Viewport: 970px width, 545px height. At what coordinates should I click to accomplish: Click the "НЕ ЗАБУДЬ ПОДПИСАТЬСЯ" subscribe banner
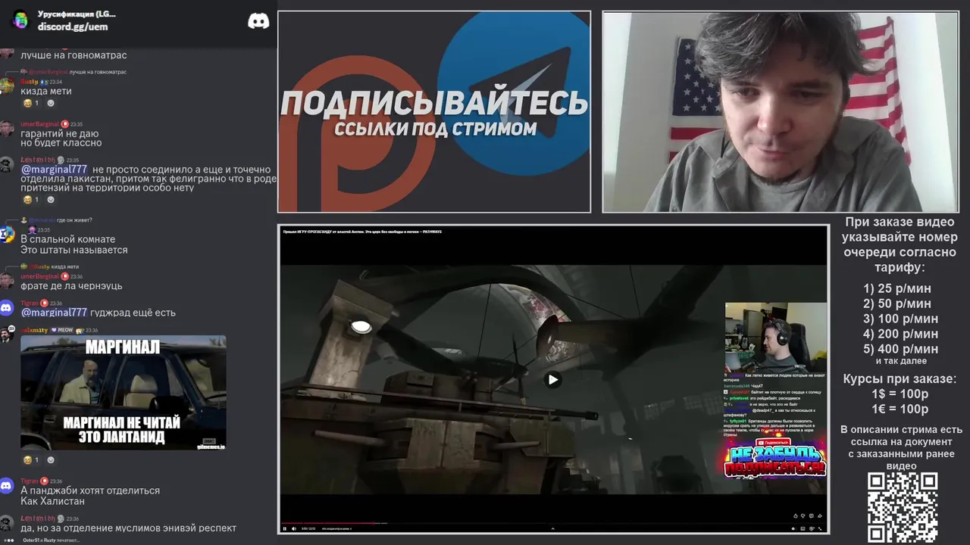coord(775,459)
